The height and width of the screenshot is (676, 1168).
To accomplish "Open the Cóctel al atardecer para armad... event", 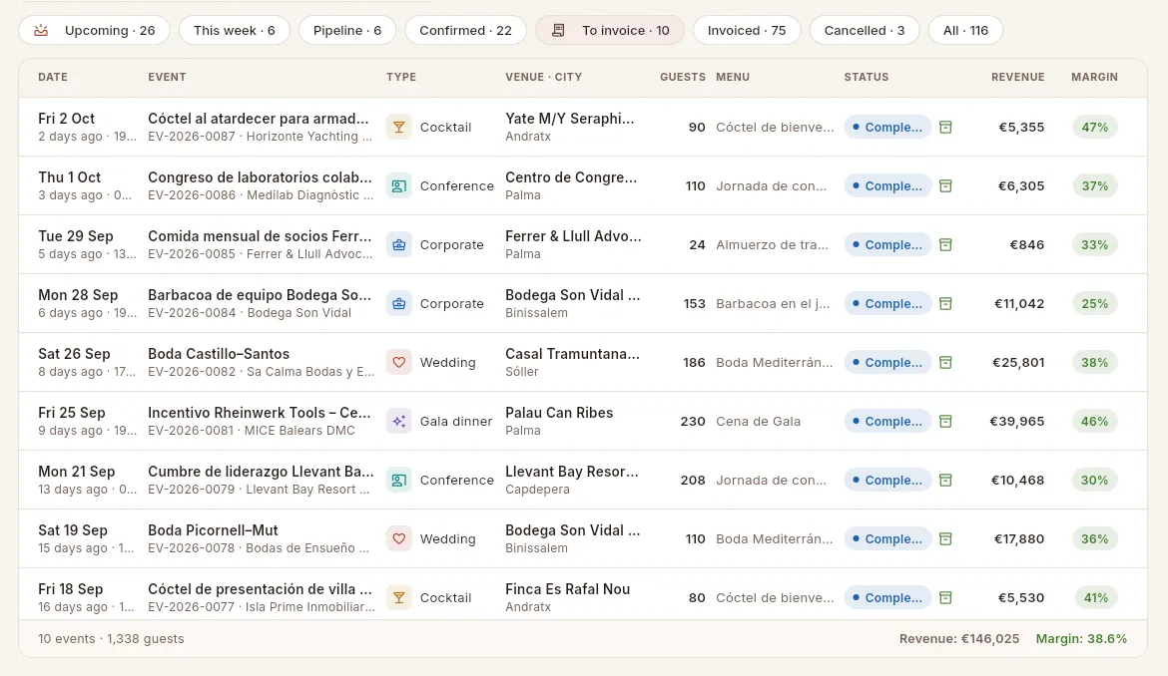I will coord(259,119).
